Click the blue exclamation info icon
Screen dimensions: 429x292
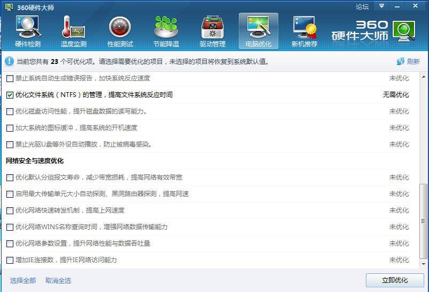(x=9, y=61)
